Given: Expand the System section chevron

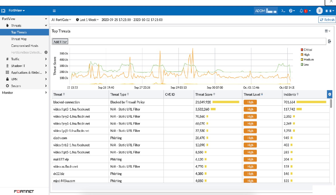Looking at the screenshot, I should [46, 86].
